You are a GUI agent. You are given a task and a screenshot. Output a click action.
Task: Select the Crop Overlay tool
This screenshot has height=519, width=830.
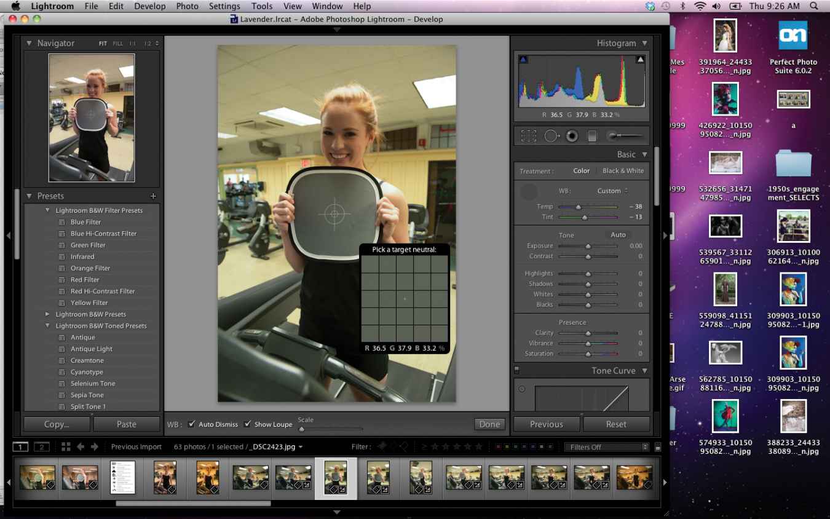tap(528, 136)
